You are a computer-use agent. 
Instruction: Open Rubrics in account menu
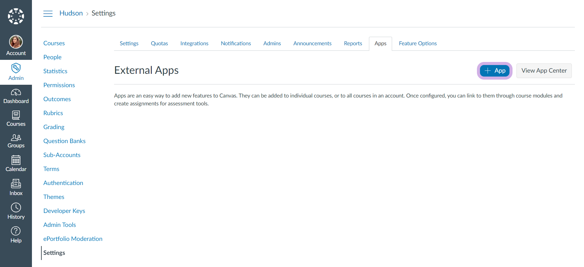[x=53, y=113]
